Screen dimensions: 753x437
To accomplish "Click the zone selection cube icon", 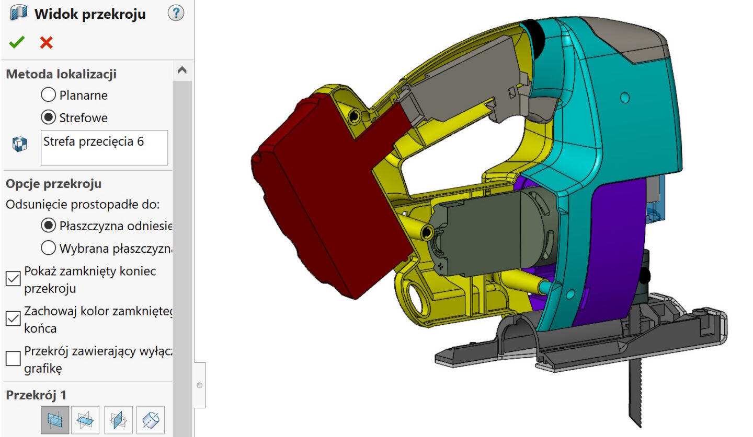I will coord(19,144).
